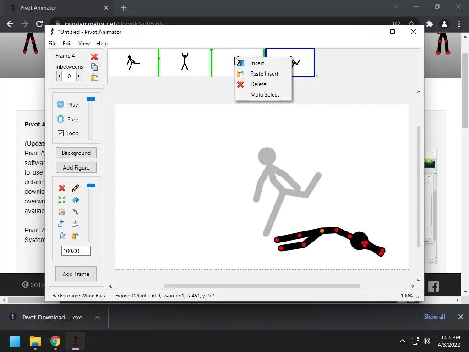
Task: Click Pivot Animator taskbar icon
Action: (76, 341)
